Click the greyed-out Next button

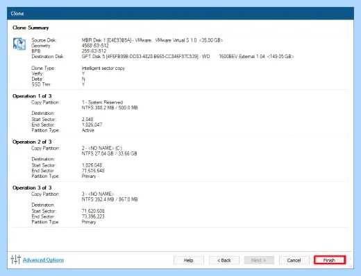pos(259,260)
